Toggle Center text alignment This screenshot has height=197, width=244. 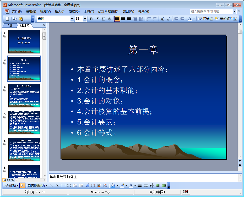[123, 19]
